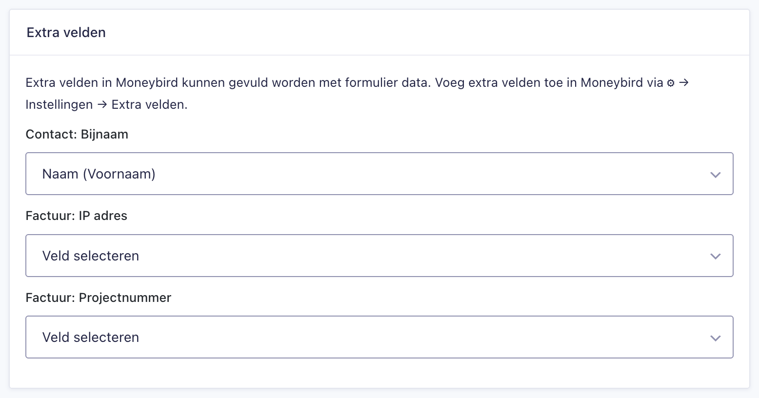Click the word "Instellingen" in the description
The width and height of the screenshot is (759, 398).
pos(59,105)
